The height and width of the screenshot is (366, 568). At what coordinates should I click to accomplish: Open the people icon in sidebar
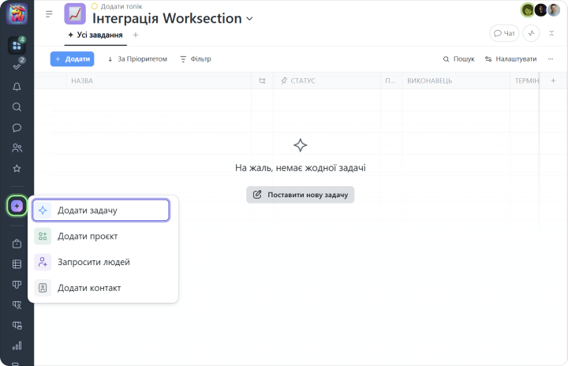pyautogui.click(x=17, y=148)
